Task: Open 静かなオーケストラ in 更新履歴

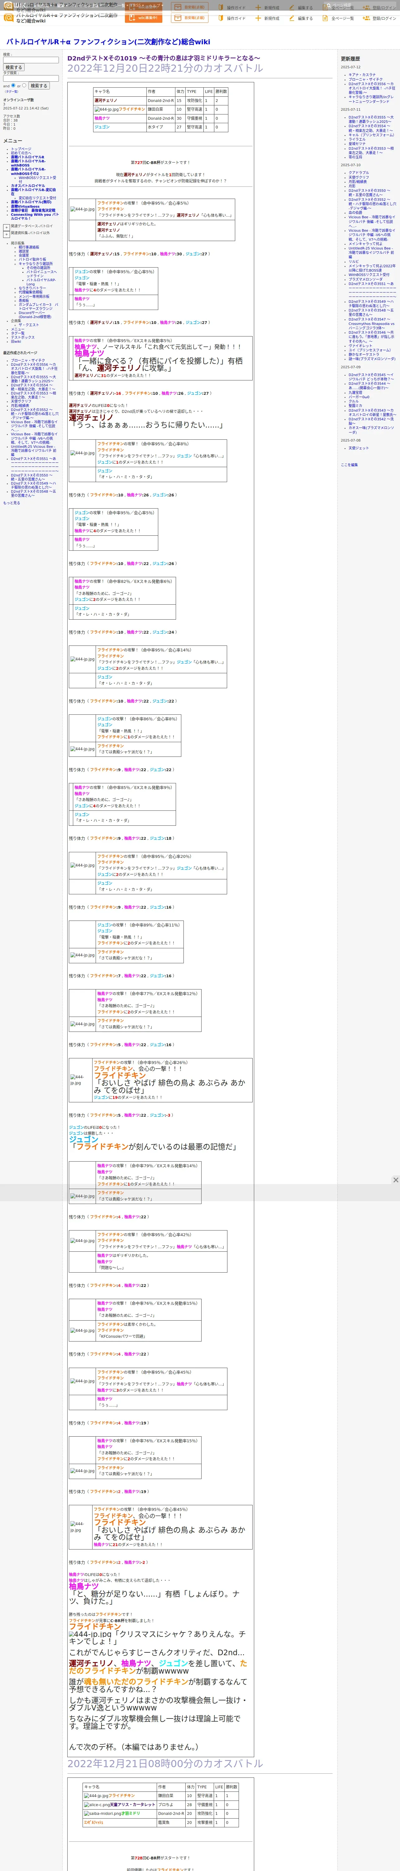Action: tap(364, 355)
